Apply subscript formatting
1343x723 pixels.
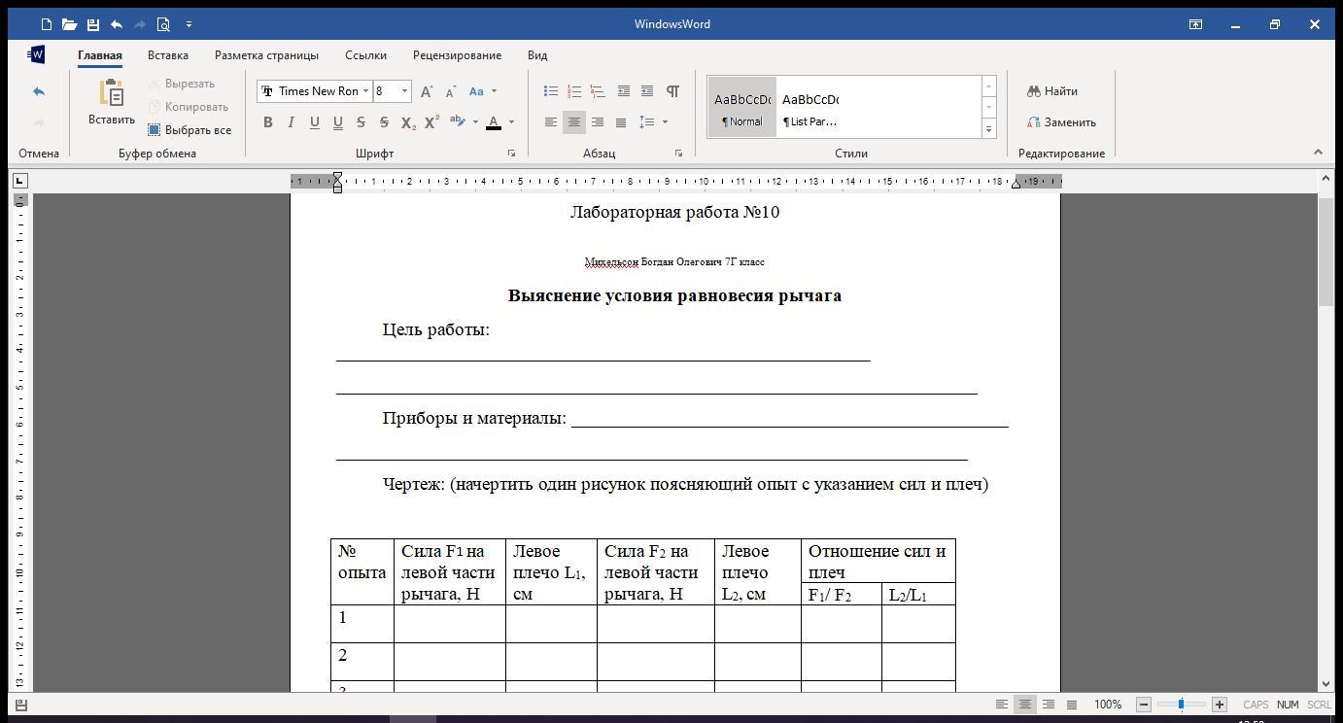click(408, 122)
